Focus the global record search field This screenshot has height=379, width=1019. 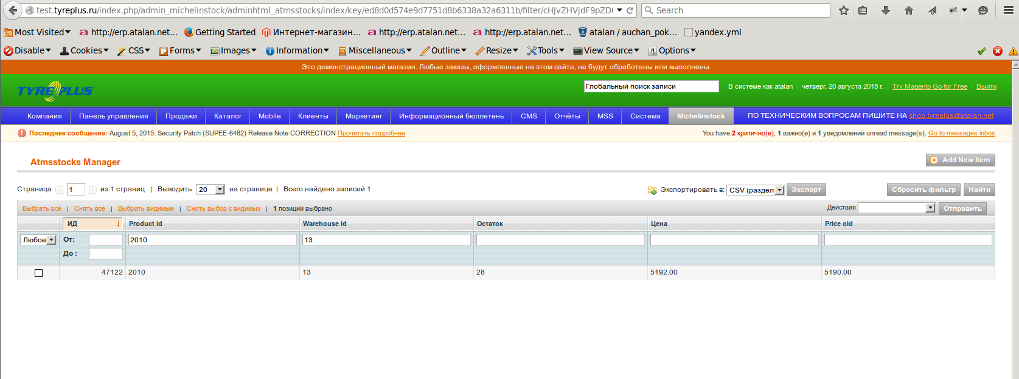coord(651,86)
